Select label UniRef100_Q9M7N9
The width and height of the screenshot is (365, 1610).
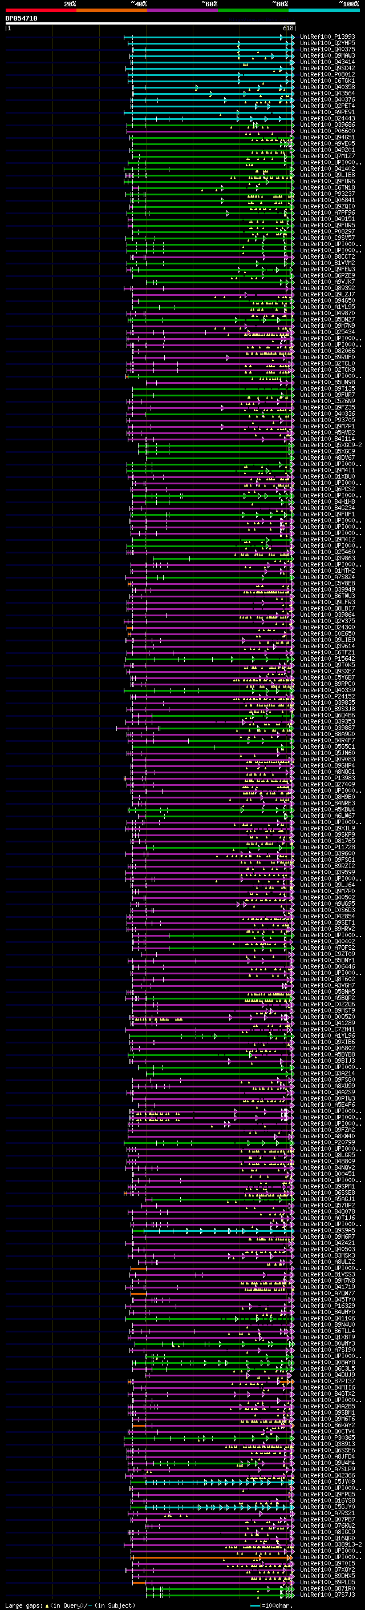click(327, 326)
